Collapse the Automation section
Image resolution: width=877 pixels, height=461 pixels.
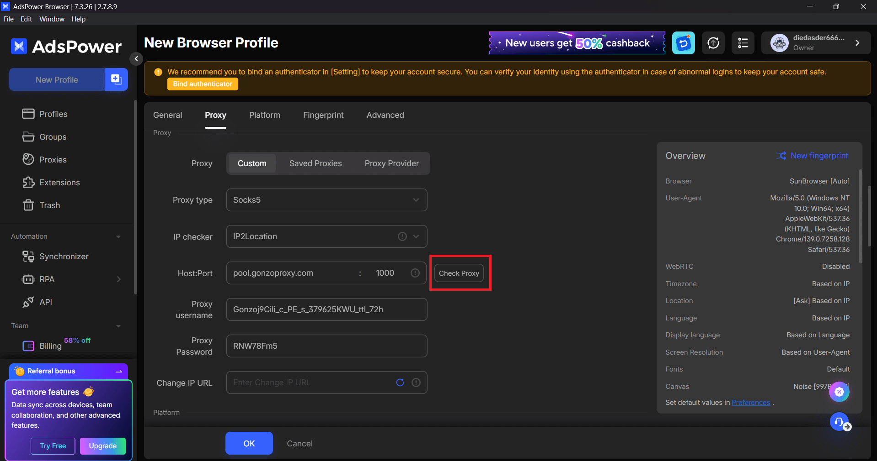click(118, 236)
